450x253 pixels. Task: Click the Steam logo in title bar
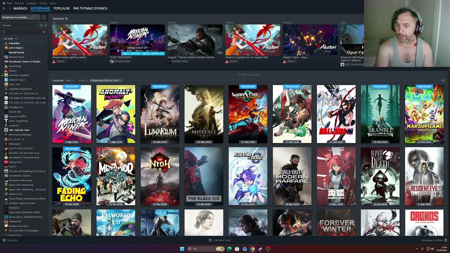4,3
